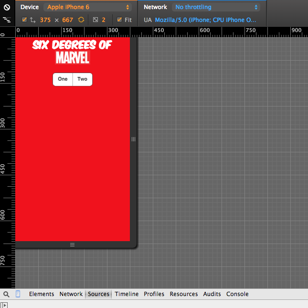308x308 pixels.
Task: Toggle the device mode phone icon
Action: (18, 294)
